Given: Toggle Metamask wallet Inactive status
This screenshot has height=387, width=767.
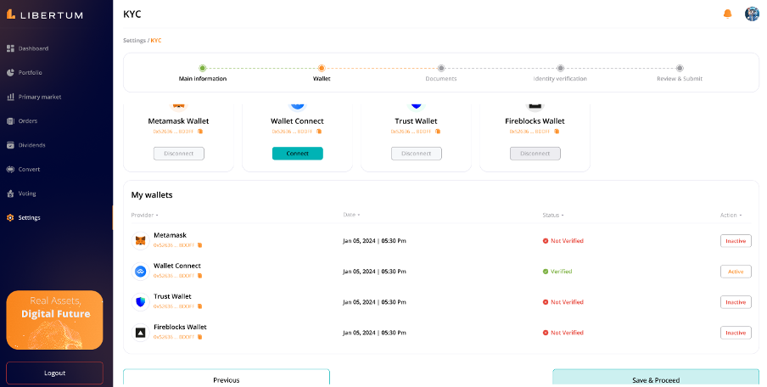Looking at the screenshot, I should pos(736,241).
